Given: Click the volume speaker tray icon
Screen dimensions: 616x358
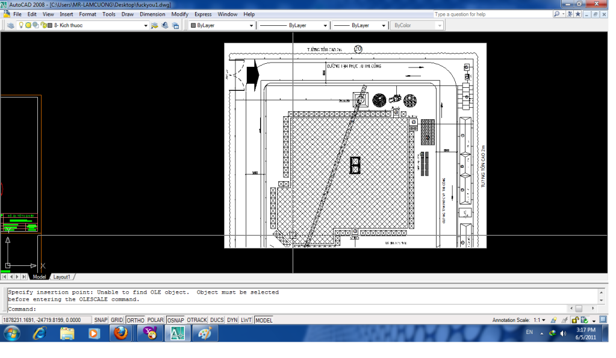Looking at the screenshot, I should tap(563, 333).
